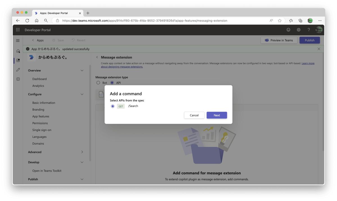Open the pencil Tools icon in left rail
The height and width of the screenshot is (201, 337).
click(x=18, y=69)
